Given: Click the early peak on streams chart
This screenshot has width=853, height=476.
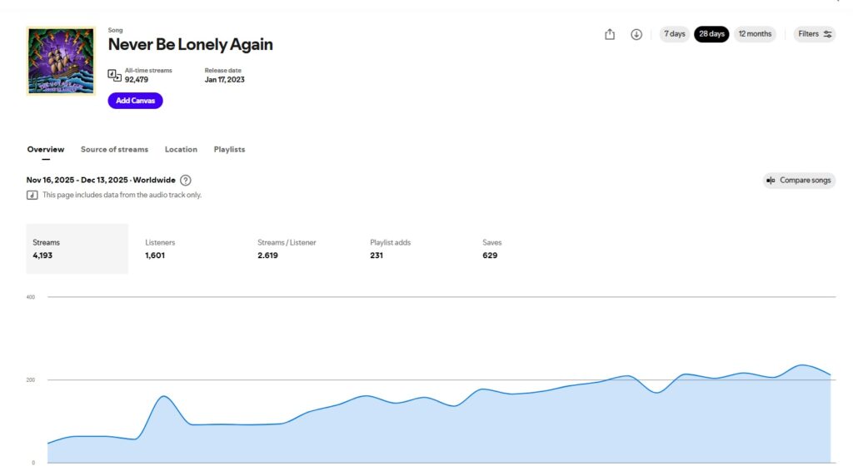Looking at the screenshot, I should (x=164, y=397).
